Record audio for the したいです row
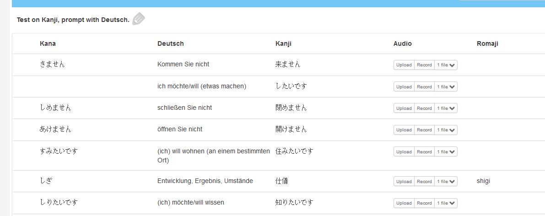 click(424, 86)
